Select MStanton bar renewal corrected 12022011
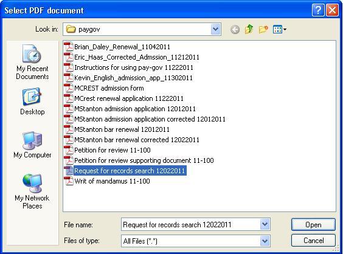The image size is (343, 254). coord(137,140)
